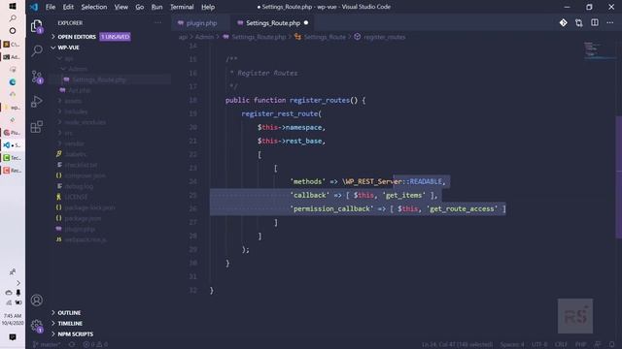622x349 pixels.
Task: Collapse the api folder
Action: (69, 58)
